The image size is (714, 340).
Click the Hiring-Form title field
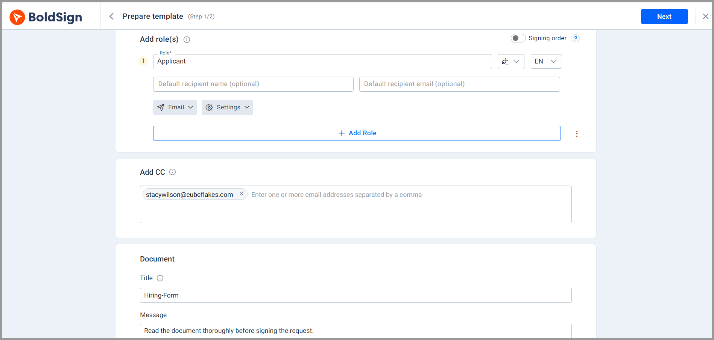[355, 295]
